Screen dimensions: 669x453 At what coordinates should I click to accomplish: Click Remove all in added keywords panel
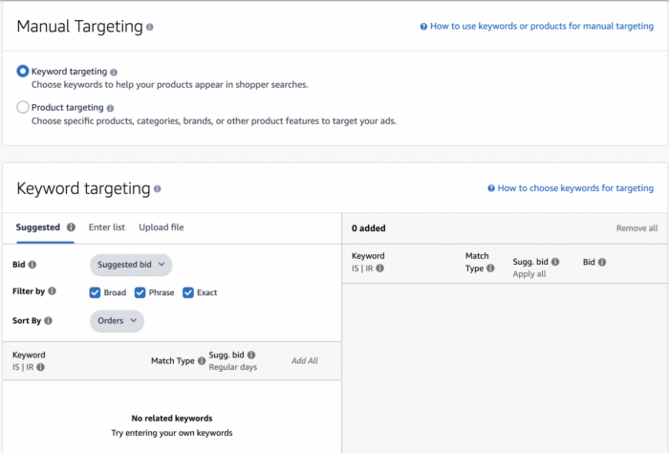pos(637,228)
